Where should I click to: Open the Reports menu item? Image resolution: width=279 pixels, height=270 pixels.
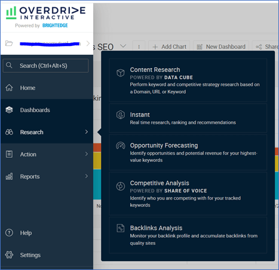(47, 176)
